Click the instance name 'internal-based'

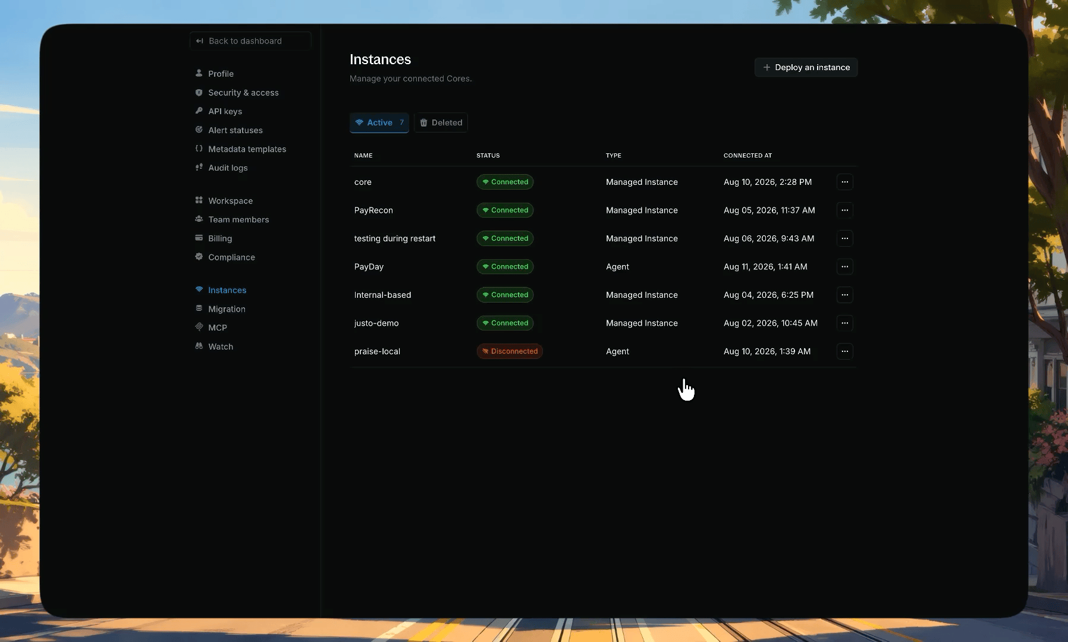382,295
